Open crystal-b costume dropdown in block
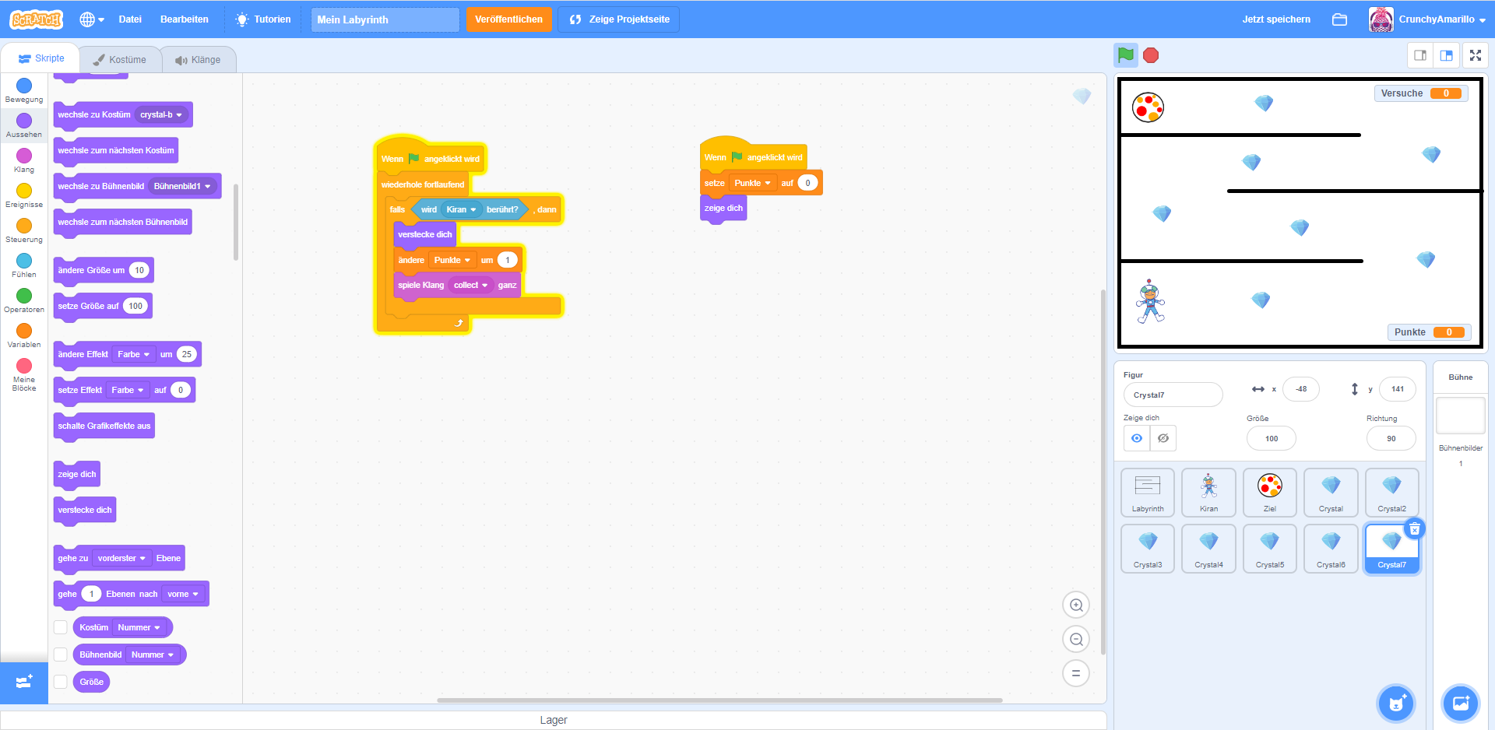The image size is (1495, 730). (x=161, y=114)
